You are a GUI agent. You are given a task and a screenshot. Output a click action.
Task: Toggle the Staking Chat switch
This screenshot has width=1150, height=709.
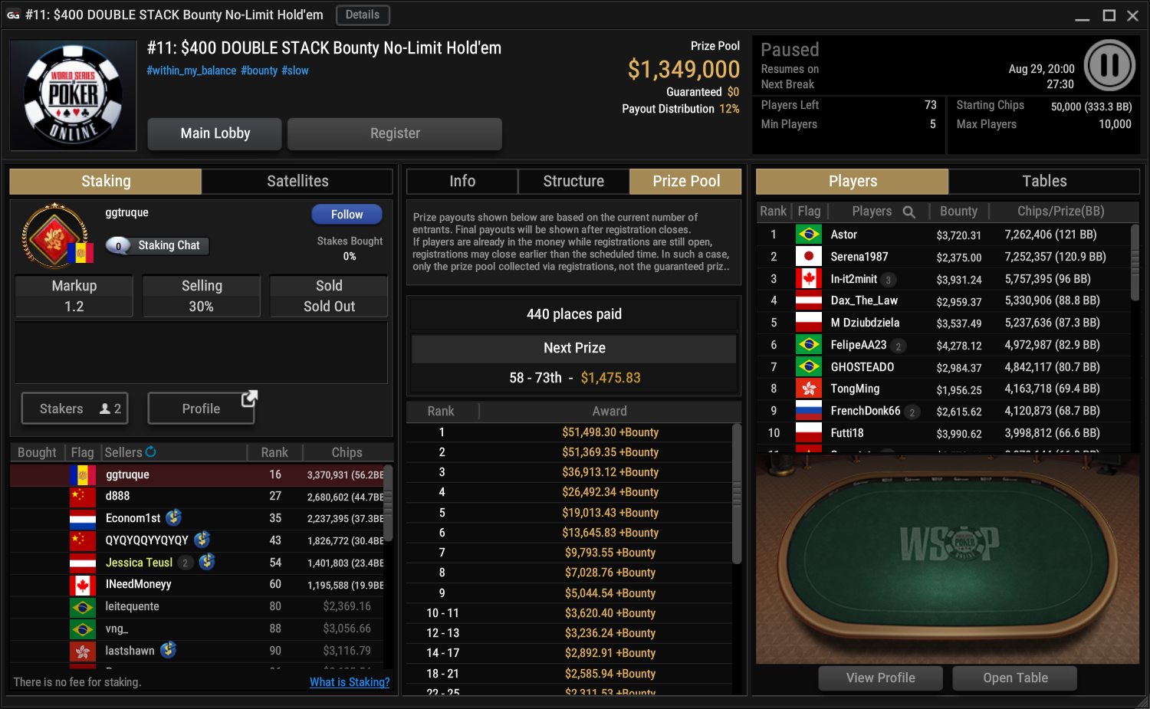coord(118,245)
